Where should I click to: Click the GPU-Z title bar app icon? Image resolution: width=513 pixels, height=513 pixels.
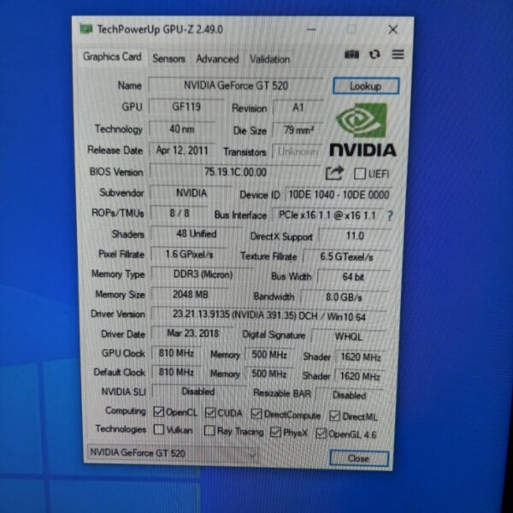pos(86,29)
